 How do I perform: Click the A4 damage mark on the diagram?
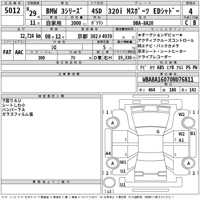tap(108, 153)
